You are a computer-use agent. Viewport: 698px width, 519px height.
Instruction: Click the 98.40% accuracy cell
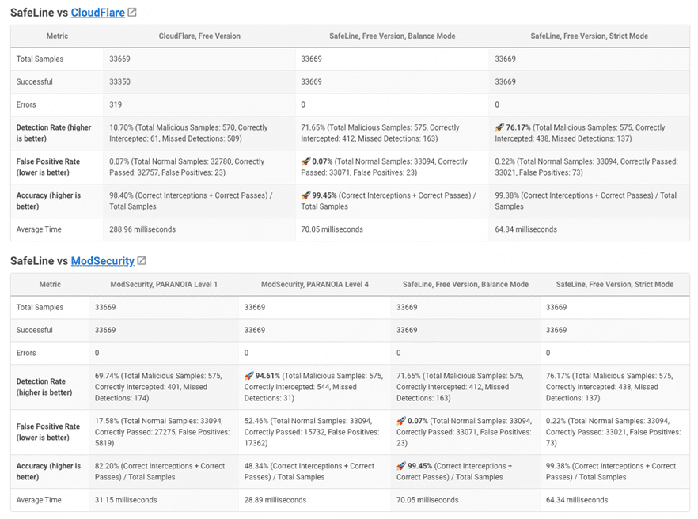pyautogui.click(x=199, y=201)
